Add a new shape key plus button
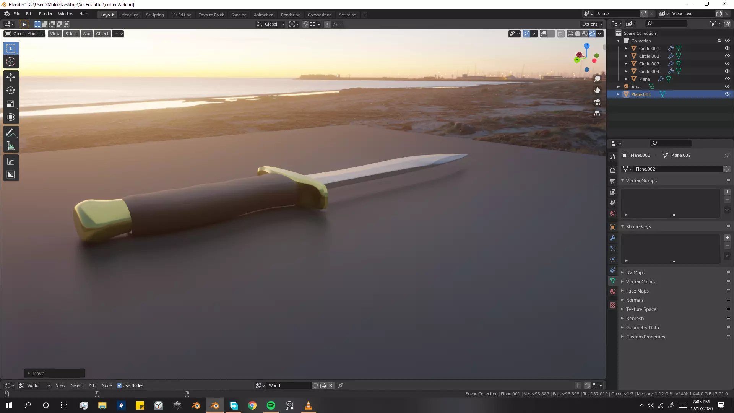This screenshot has width=734, height=413. click(x=727, y=238)
